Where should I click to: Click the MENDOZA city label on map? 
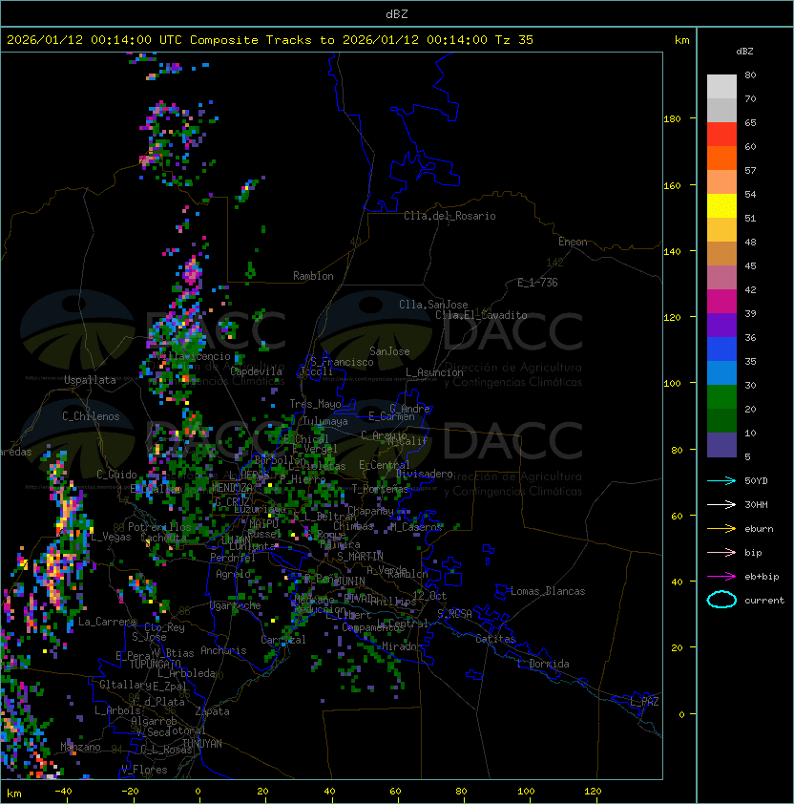(233, 488)
